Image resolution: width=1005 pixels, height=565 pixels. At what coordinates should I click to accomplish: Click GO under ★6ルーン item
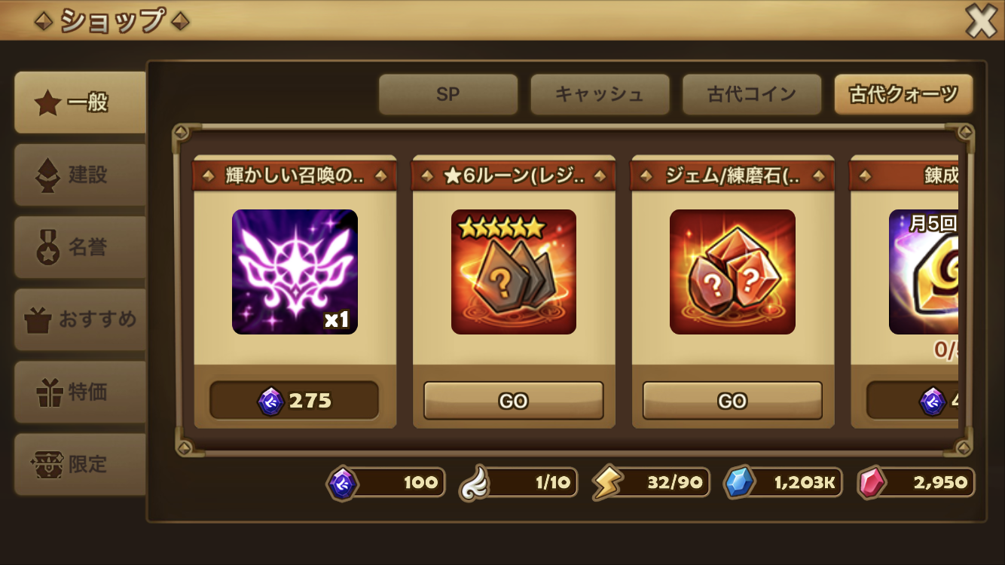514,401
